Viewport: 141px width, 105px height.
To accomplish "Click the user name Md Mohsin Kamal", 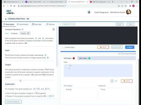I will pyautogui.click(x=117, y=12).
